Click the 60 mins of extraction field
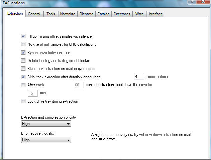The height and width of the screenshot is (160, 211). click(x=79, y=85)
